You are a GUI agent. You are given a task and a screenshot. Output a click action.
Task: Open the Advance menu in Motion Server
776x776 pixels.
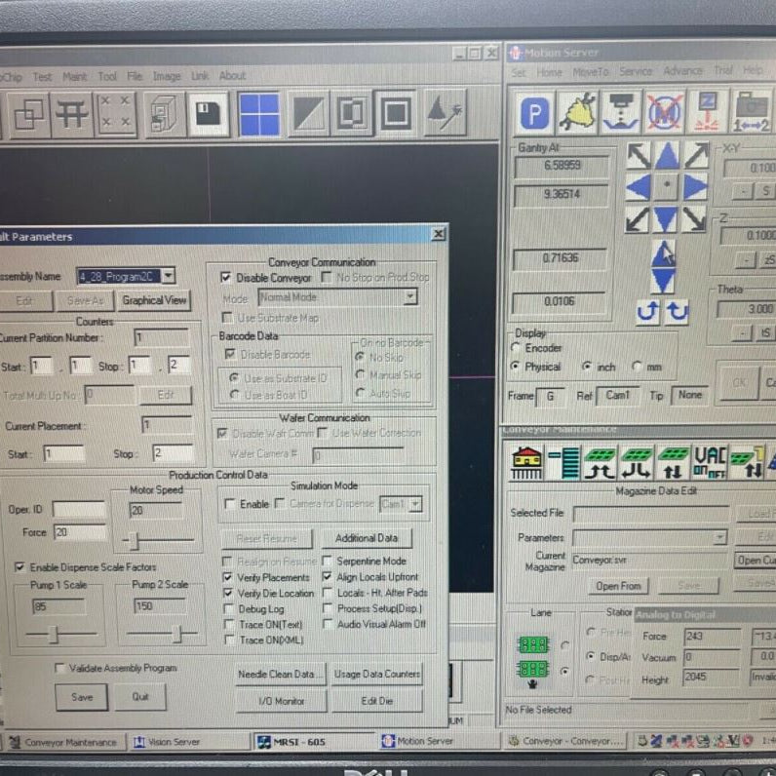tap(683, 71)
